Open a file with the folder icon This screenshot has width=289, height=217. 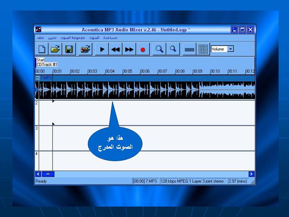point(55,49)
